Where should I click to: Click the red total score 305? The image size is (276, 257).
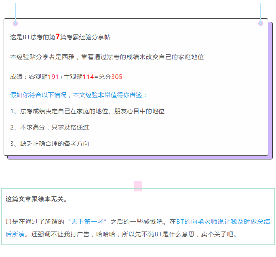coord(117,77)
